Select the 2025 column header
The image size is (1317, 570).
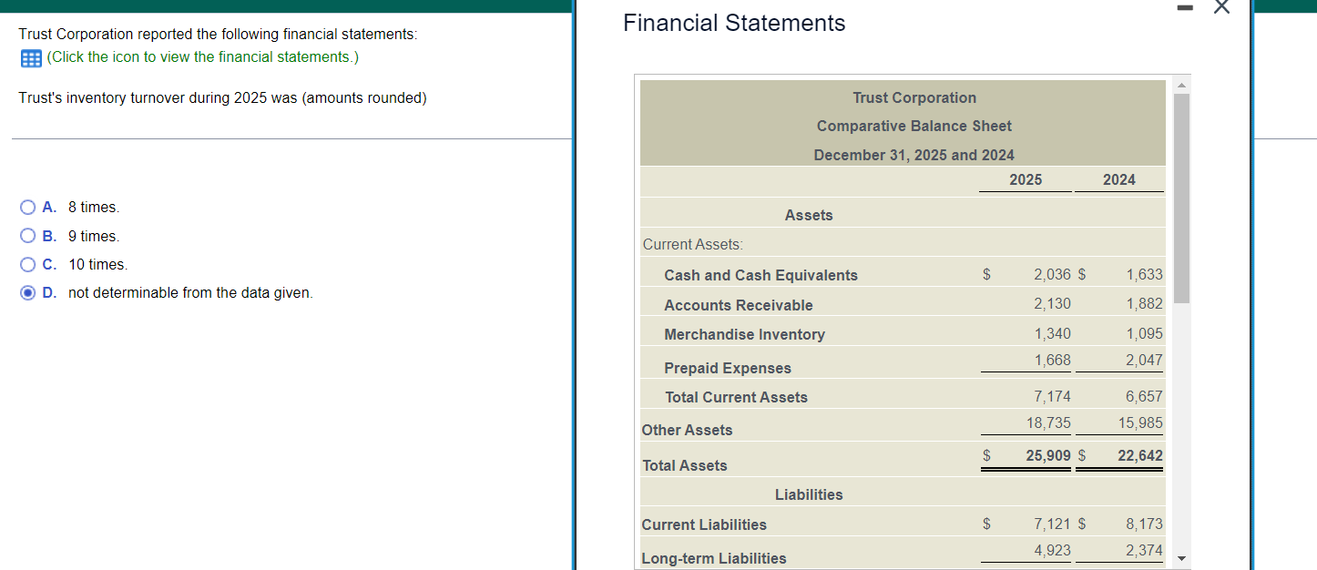(x=1025, y=179)
